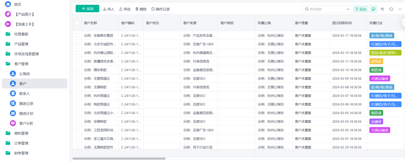Tick the select-all checkbox in table header
The height and width of the screenshot is (161, 405).
click(x=77, y=23)
